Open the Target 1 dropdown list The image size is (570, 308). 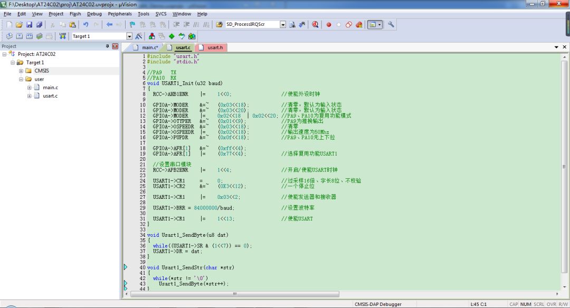129,36
